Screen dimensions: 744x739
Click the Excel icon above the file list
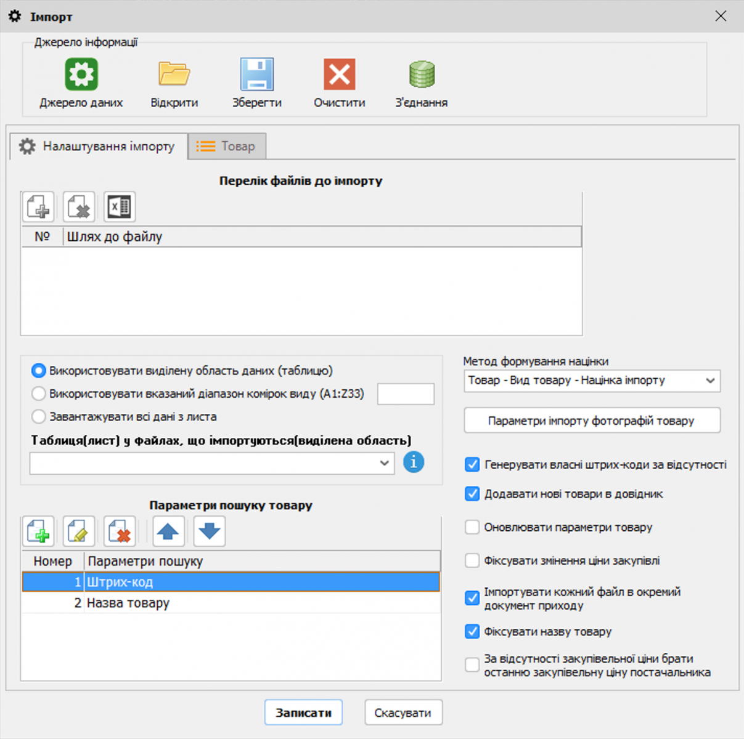119,206
